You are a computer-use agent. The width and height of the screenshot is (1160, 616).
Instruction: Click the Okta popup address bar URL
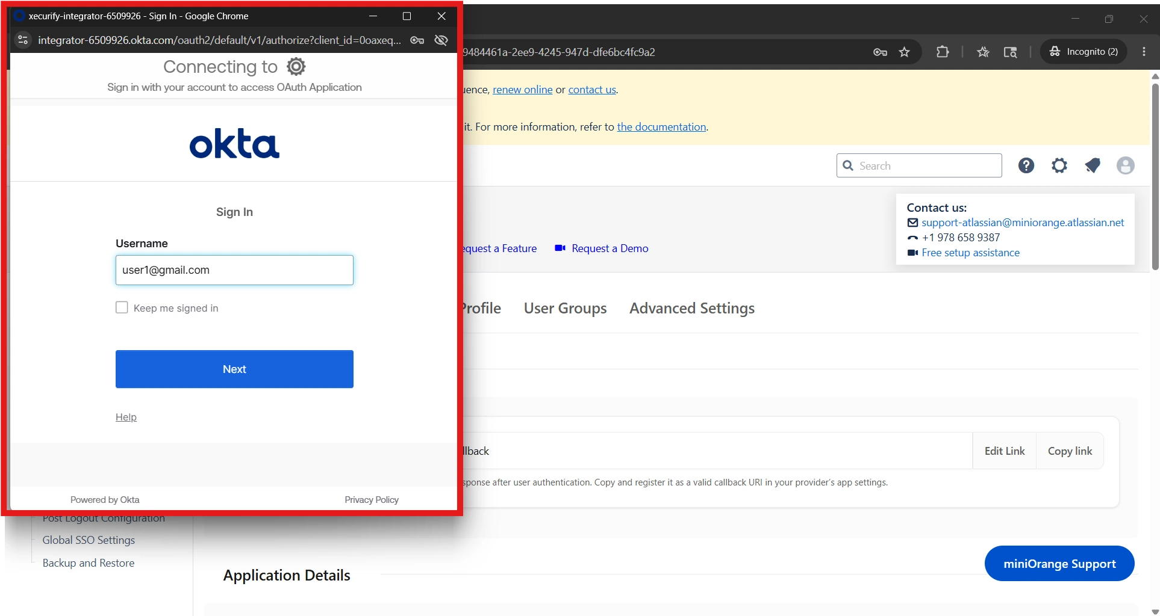pos(219,40)
